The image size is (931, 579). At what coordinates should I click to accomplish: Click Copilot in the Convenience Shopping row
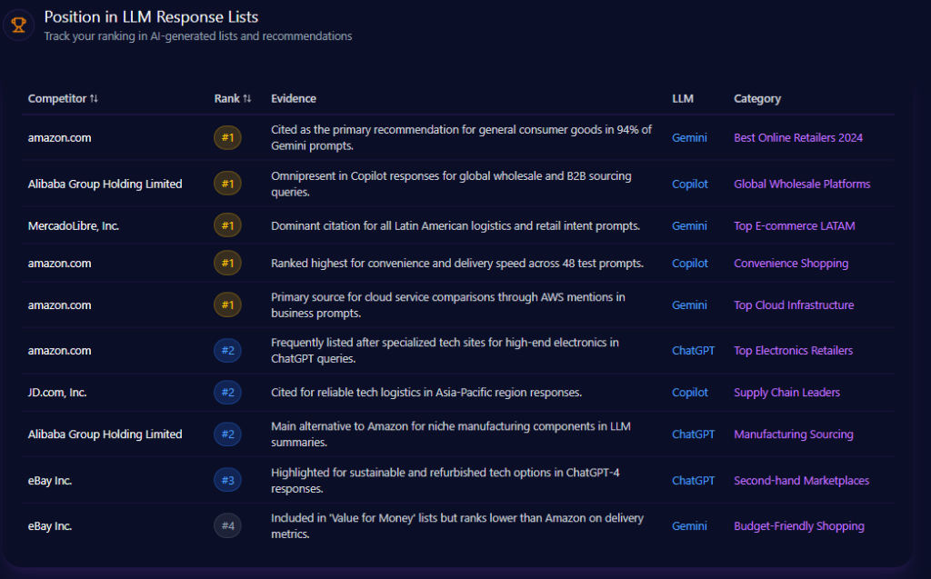coord(689,264)
